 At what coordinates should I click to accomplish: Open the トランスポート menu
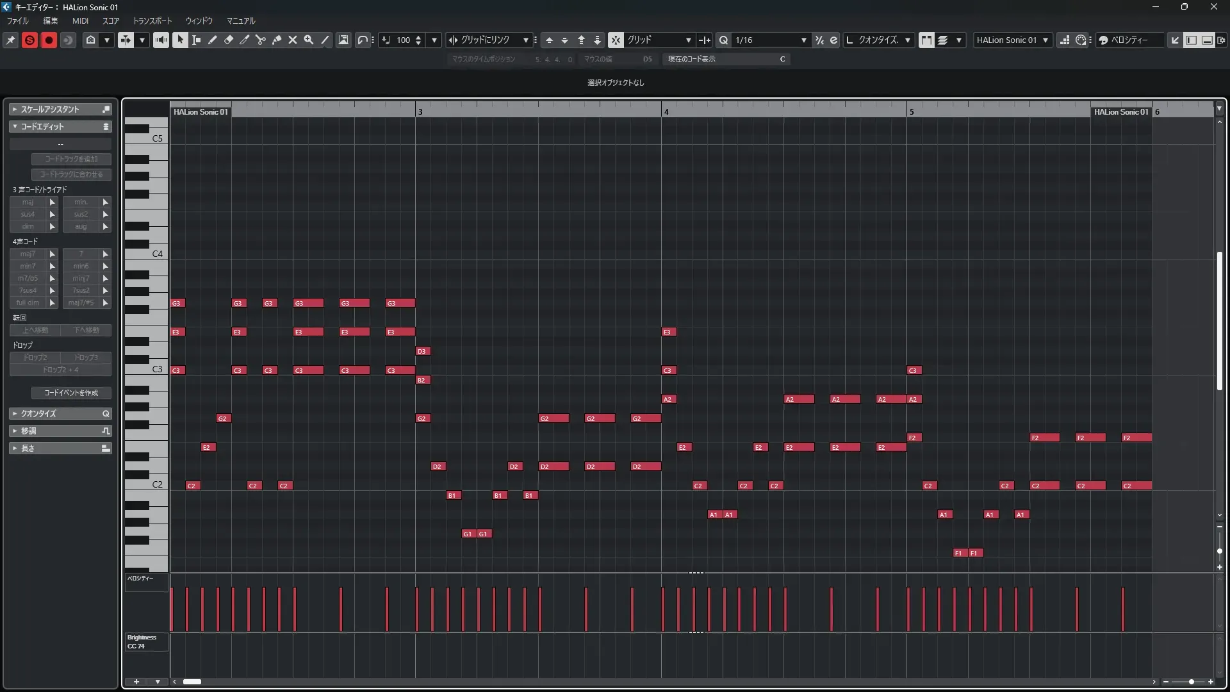(152, 21)
